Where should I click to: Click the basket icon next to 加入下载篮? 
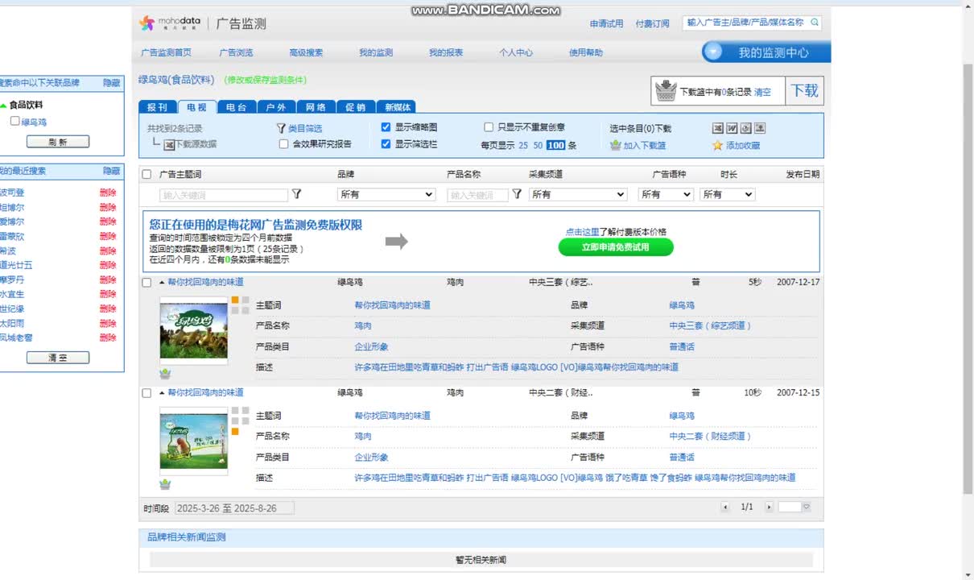click(x=616, y=145)
